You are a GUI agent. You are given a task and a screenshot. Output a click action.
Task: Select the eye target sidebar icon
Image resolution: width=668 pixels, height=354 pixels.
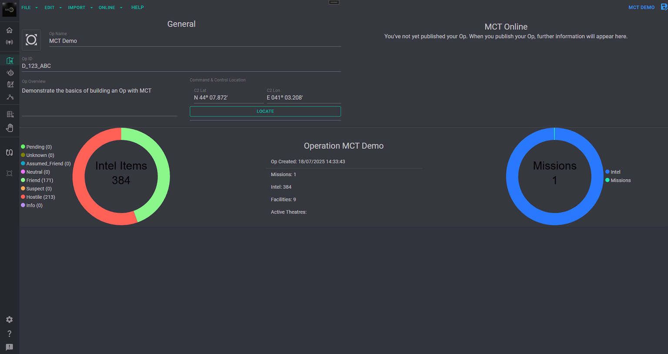point(10,73)
